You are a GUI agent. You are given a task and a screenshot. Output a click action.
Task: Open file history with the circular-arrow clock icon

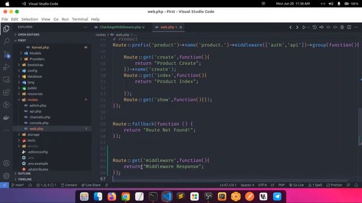tap(314, 27)
